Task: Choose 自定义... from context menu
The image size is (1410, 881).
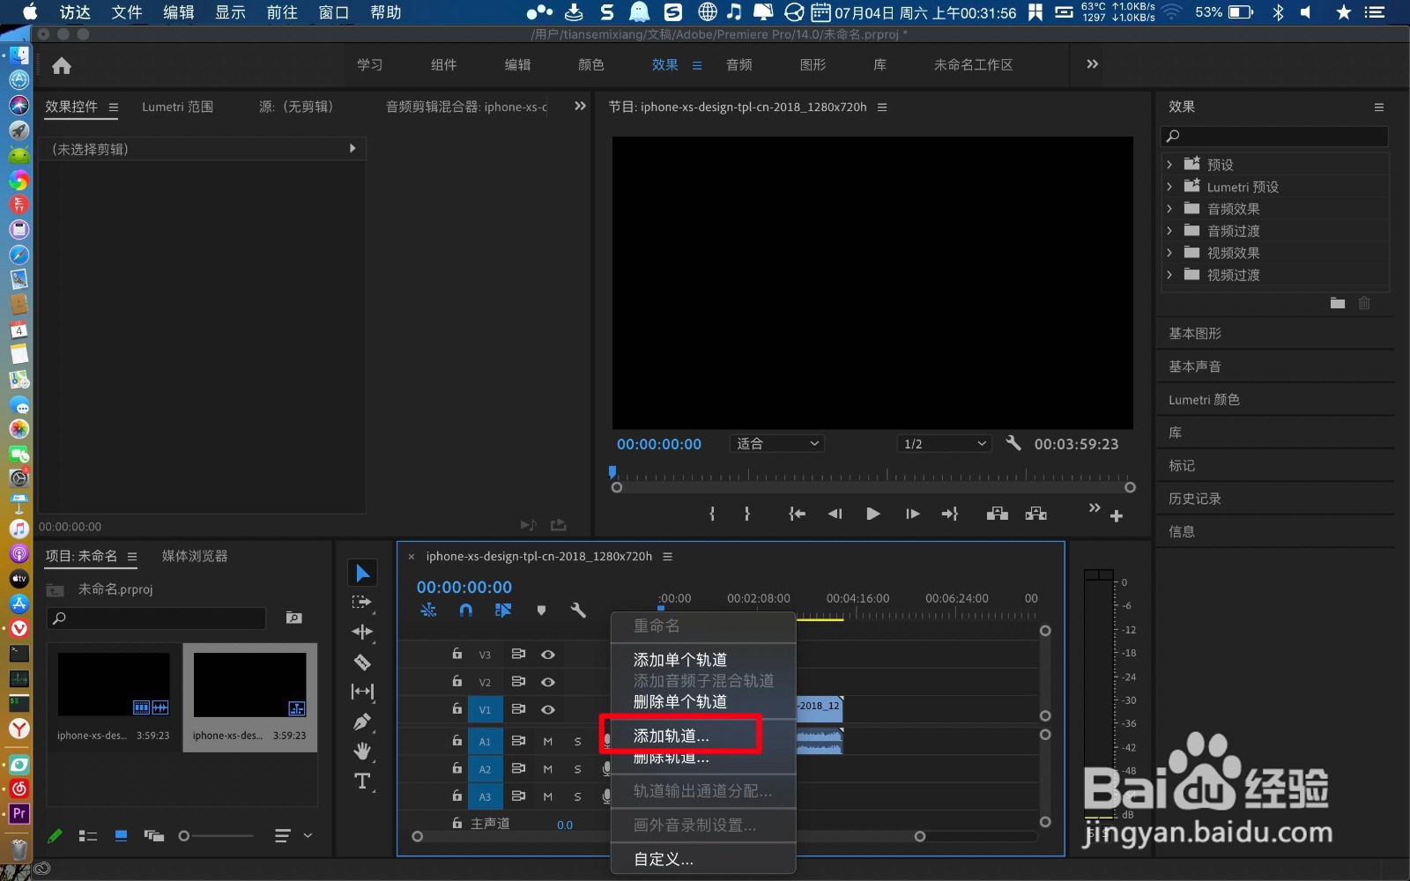Action: [x=664, y=859]
